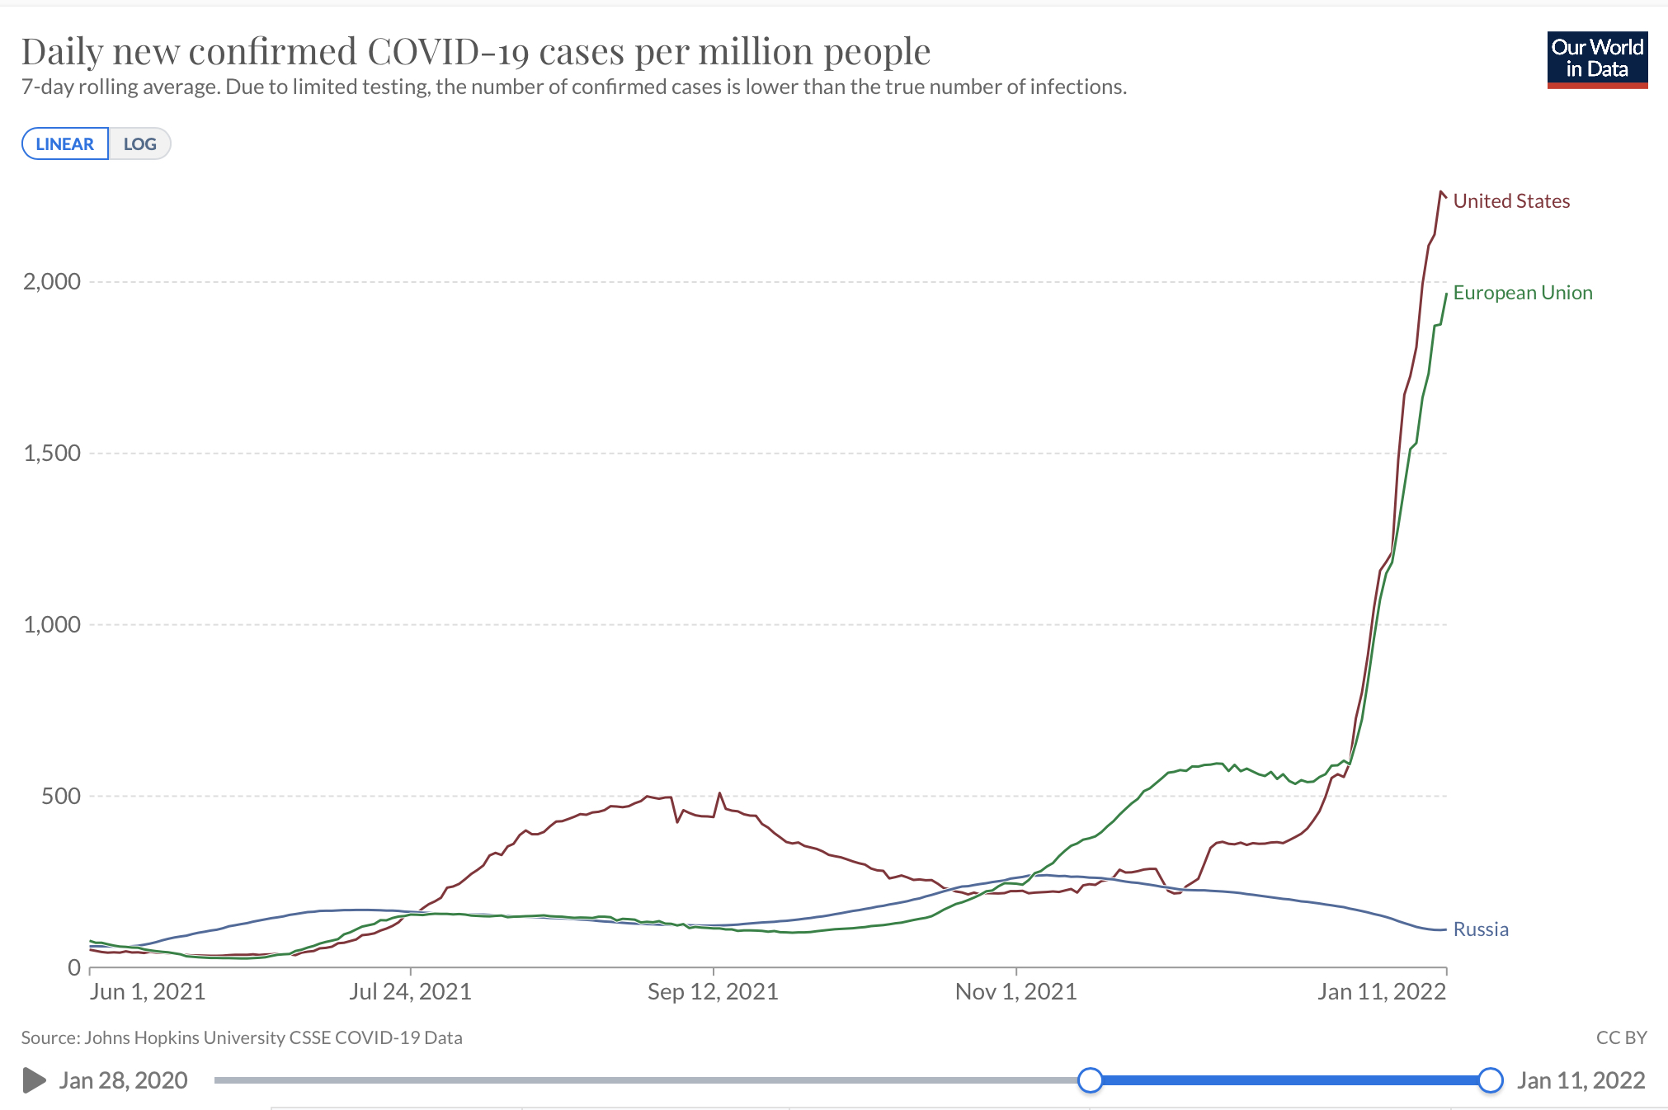Screen dimensions: 1668x1110
Task: Click the 7-day rolling average subtitle
Action: click(573, 87)
